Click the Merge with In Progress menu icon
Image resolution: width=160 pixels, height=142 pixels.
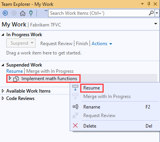[76, 96]
